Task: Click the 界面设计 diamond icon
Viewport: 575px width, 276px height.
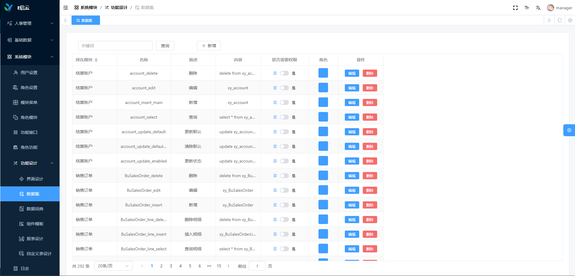Action: [22, 179]
